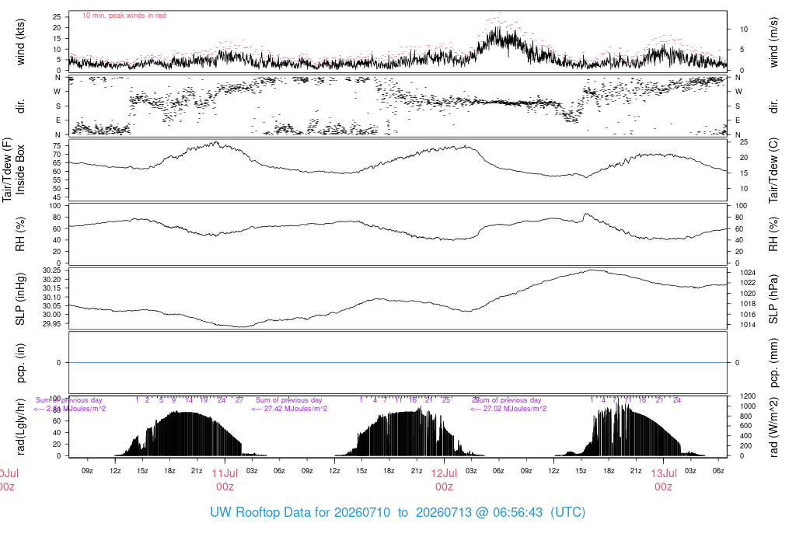796x544 pixels.
Task: Select the "30.05" pressure tick value
Action: (51, 306)
